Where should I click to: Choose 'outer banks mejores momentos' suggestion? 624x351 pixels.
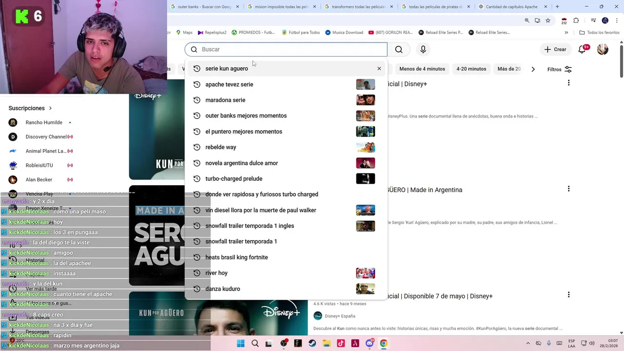(x=286, y=116)
